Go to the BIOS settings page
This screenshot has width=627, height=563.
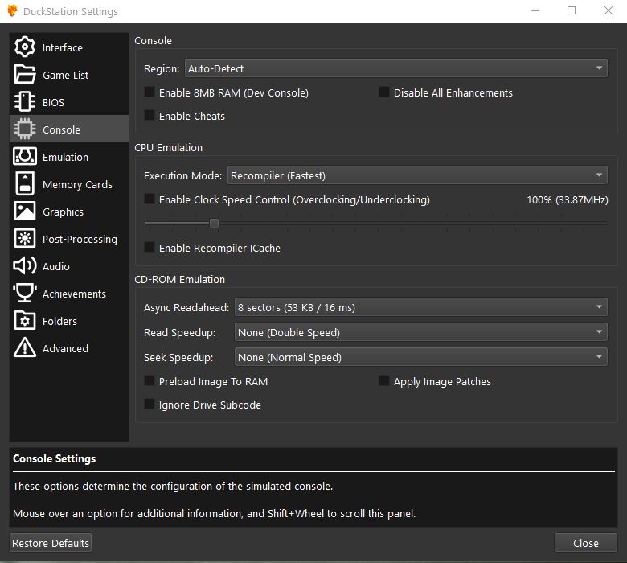[53, 102]
